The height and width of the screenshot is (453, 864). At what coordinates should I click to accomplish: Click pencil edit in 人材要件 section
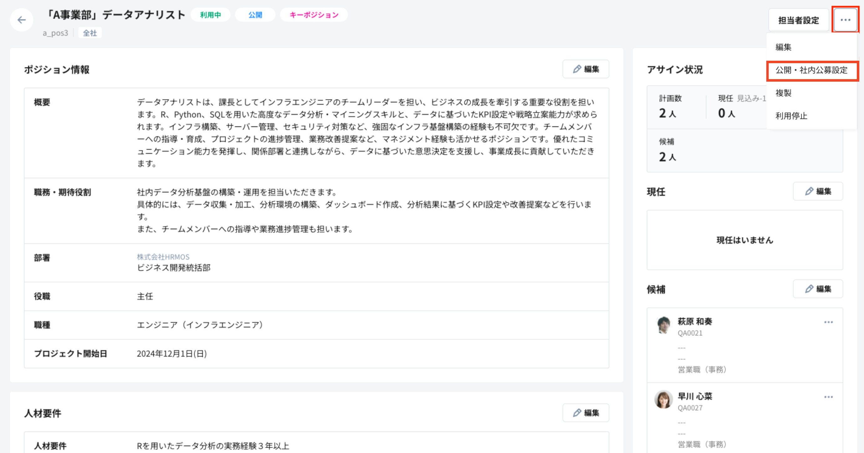coord(585,413)
